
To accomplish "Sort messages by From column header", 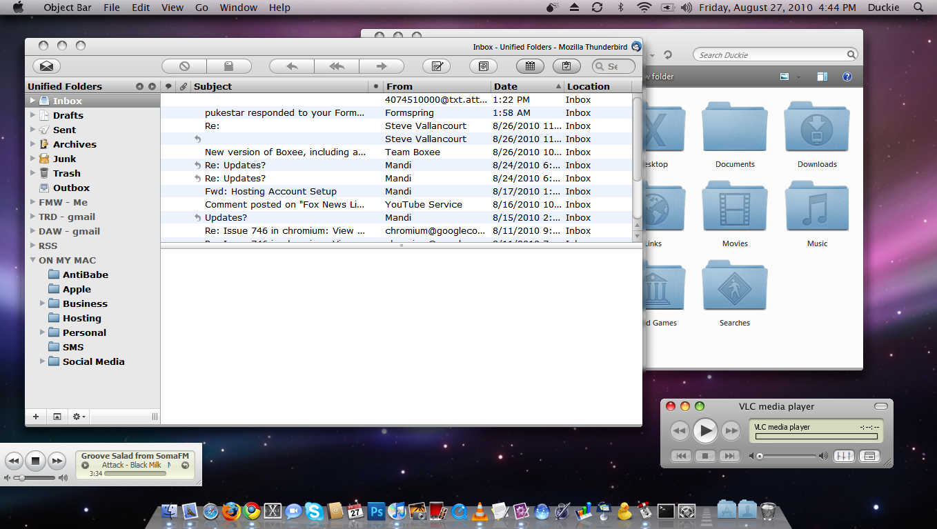I will click(437, 86).
